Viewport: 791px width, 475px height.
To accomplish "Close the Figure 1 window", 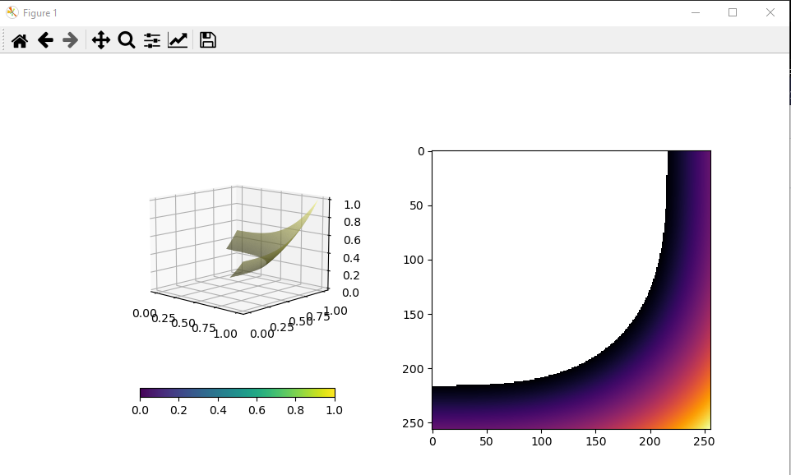I will [770, 12].
